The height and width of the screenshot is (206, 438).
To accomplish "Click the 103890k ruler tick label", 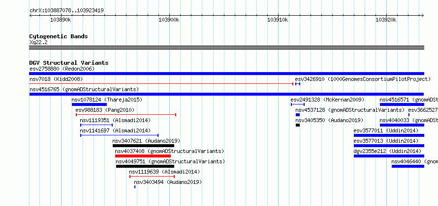I will point(61,20).
